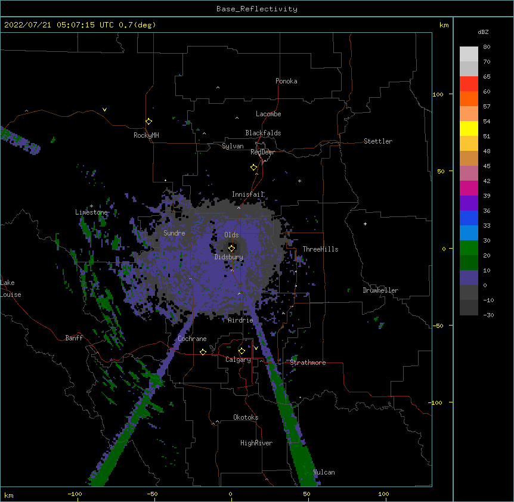Screen dimensions: 514x502
Task: Click the Didsbury city label
Action: pyautogui.click(x=229, y=257)
